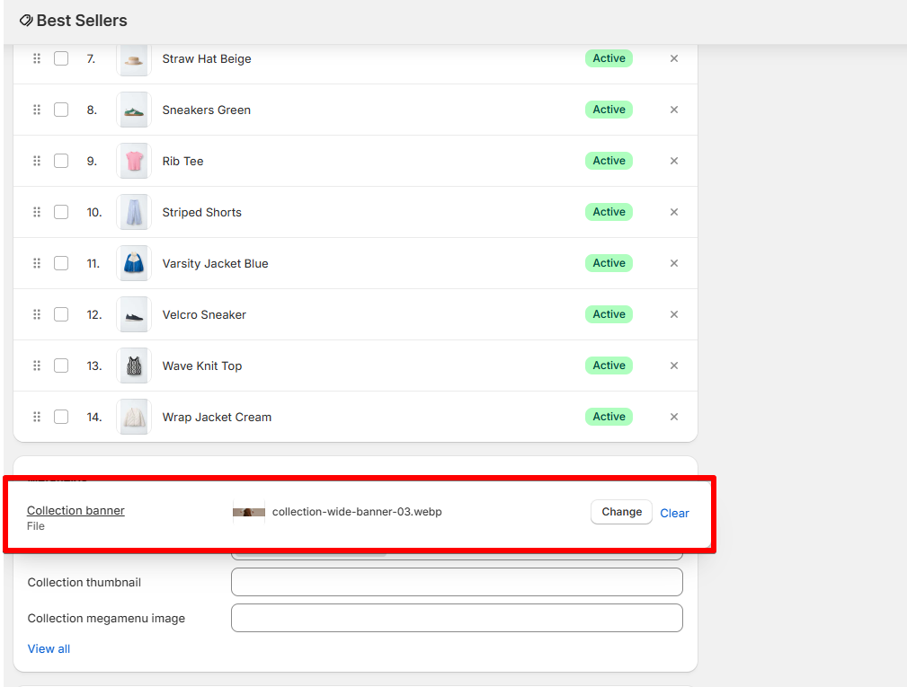Click the X icon beside Rib Tee
907x687 pixels.
674,161
